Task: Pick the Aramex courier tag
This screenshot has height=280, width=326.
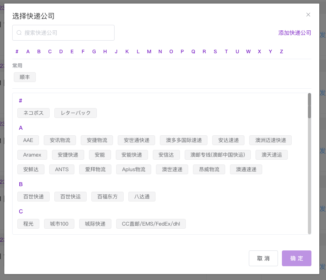Action: point(32,155)
